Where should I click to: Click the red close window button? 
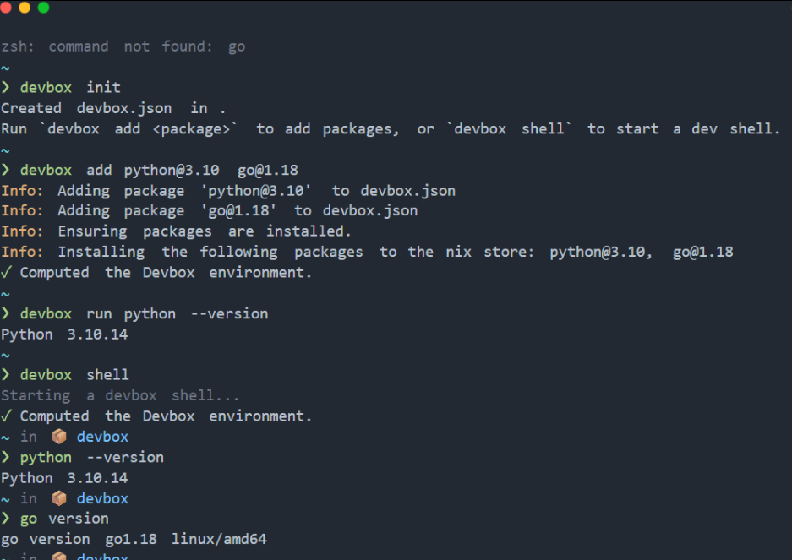pos(6,8)
